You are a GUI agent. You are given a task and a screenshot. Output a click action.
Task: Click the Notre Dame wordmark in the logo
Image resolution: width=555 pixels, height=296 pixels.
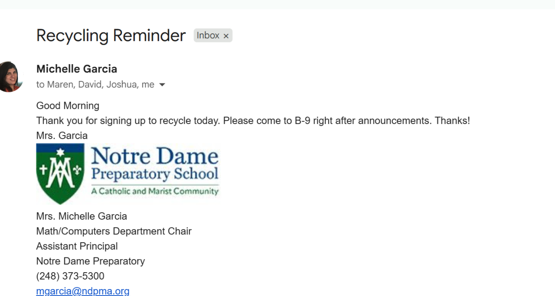tap(154, 156)
